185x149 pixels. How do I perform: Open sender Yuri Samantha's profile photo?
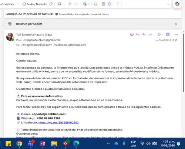tap(10, 37)
